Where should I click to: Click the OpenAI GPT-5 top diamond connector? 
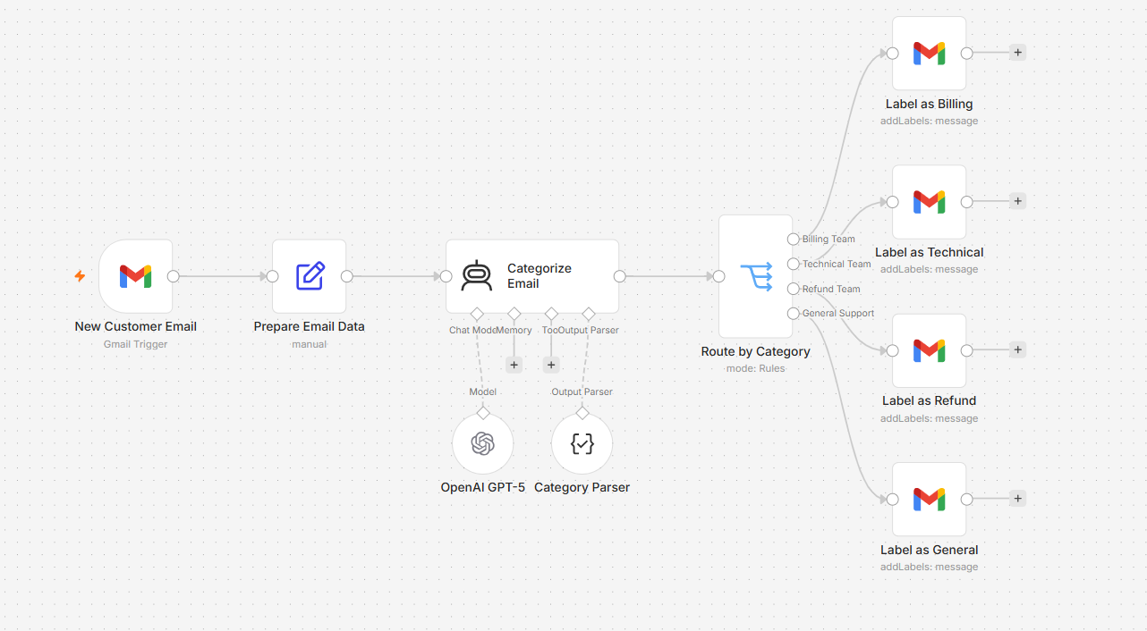(x=483, y=413)
